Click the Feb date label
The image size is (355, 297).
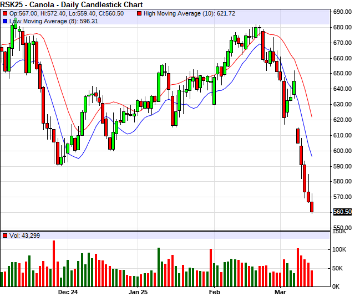[x=214, y=291]
